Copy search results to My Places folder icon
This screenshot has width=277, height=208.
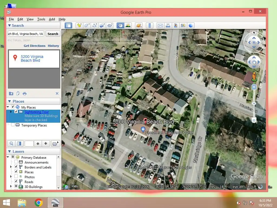pos(11,93)
